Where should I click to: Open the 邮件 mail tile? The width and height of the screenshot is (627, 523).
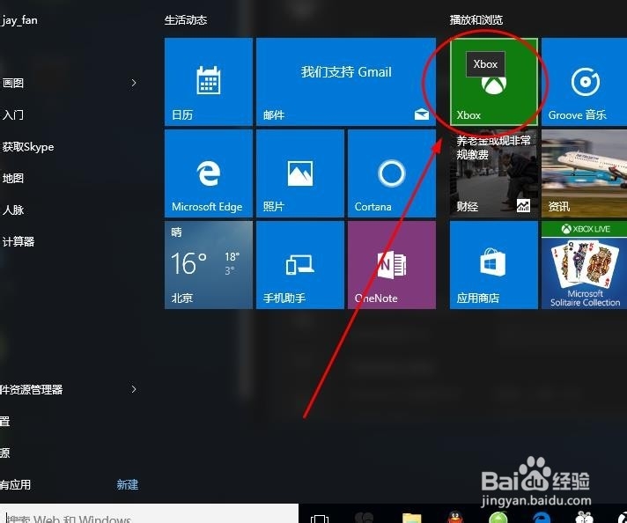(x=346, y=82)
